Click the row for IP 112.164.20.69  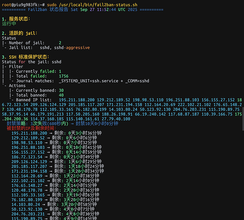(x=55, y=176)
